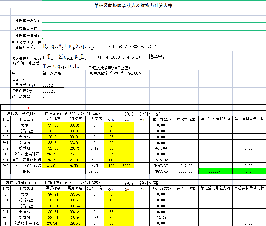Select layer number 5-1 in DJ1 table
Viewport: 266px width, 226px height.
pyautogui.click(x=5, y=160)
